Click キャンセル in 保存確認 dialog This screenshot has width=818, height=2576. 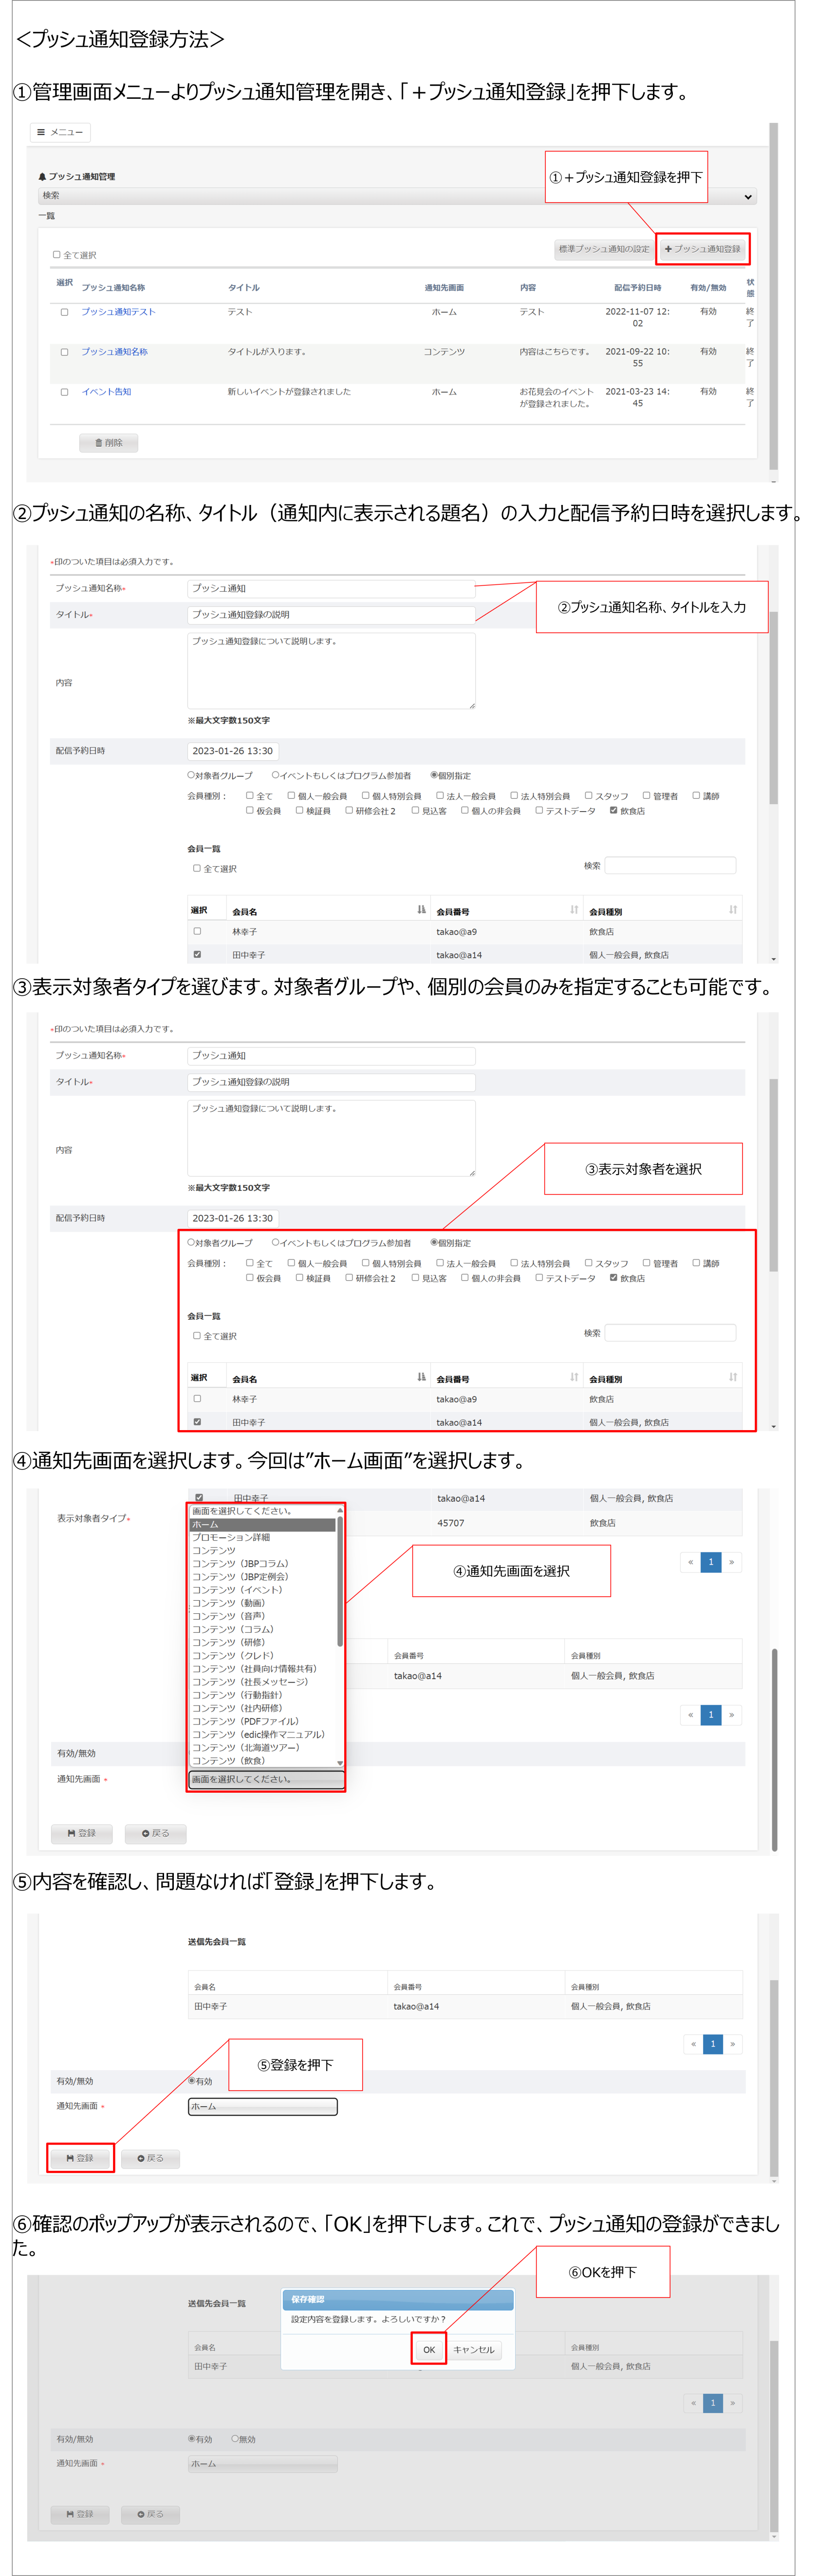coord(473,2349)
